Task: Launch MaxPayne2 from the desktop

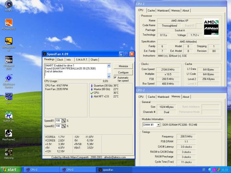Action: 9,135
